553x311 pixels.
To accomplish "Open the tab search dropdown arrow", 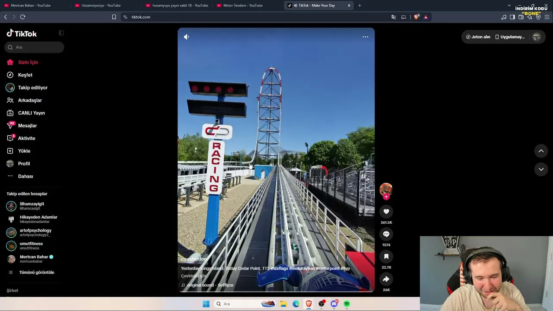I will click(x=509, y=6).
